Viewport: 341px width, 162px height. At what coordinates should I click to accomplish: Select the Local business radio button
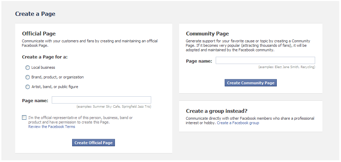(x=27, y=68)
